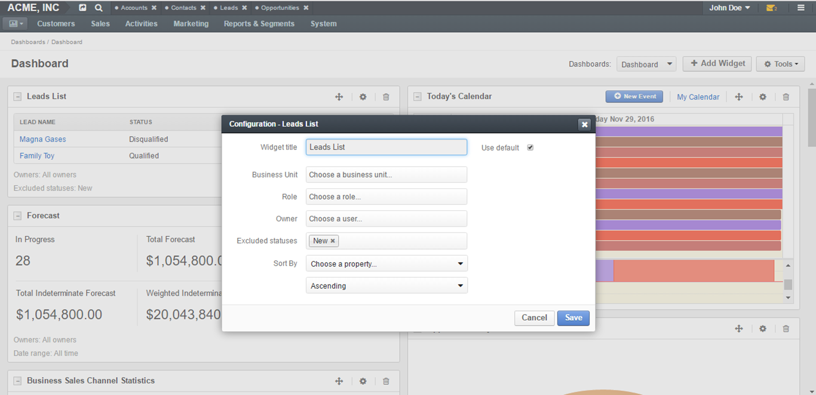The width and height of the screenshot is (816, 395).
Task: Click the ACME, INC logo text
Action: [33, 8]
